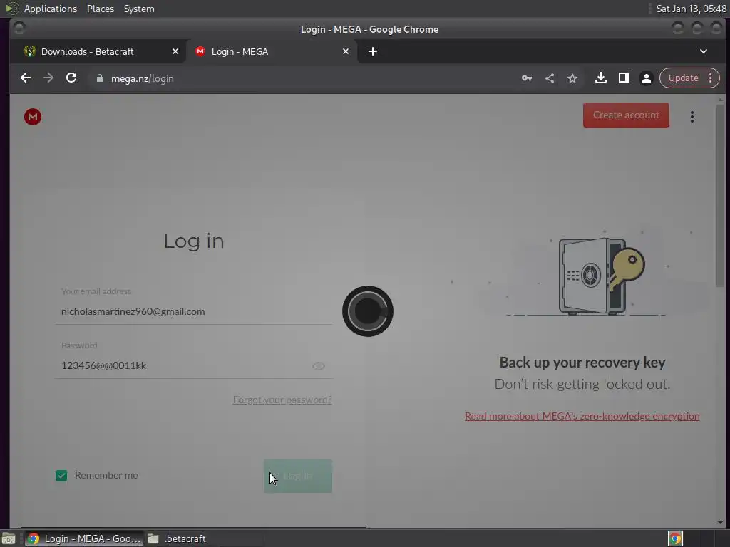The image size is (730, 547).
Task: Uncheck the Remember me checkbox
Action: coord(61,475)
